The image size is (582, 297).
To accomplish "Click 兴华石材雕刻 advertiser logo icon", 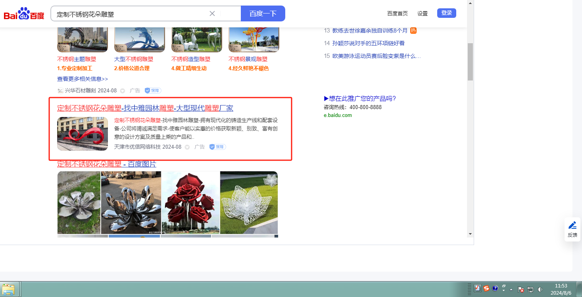I will click(x=60, y=90).
